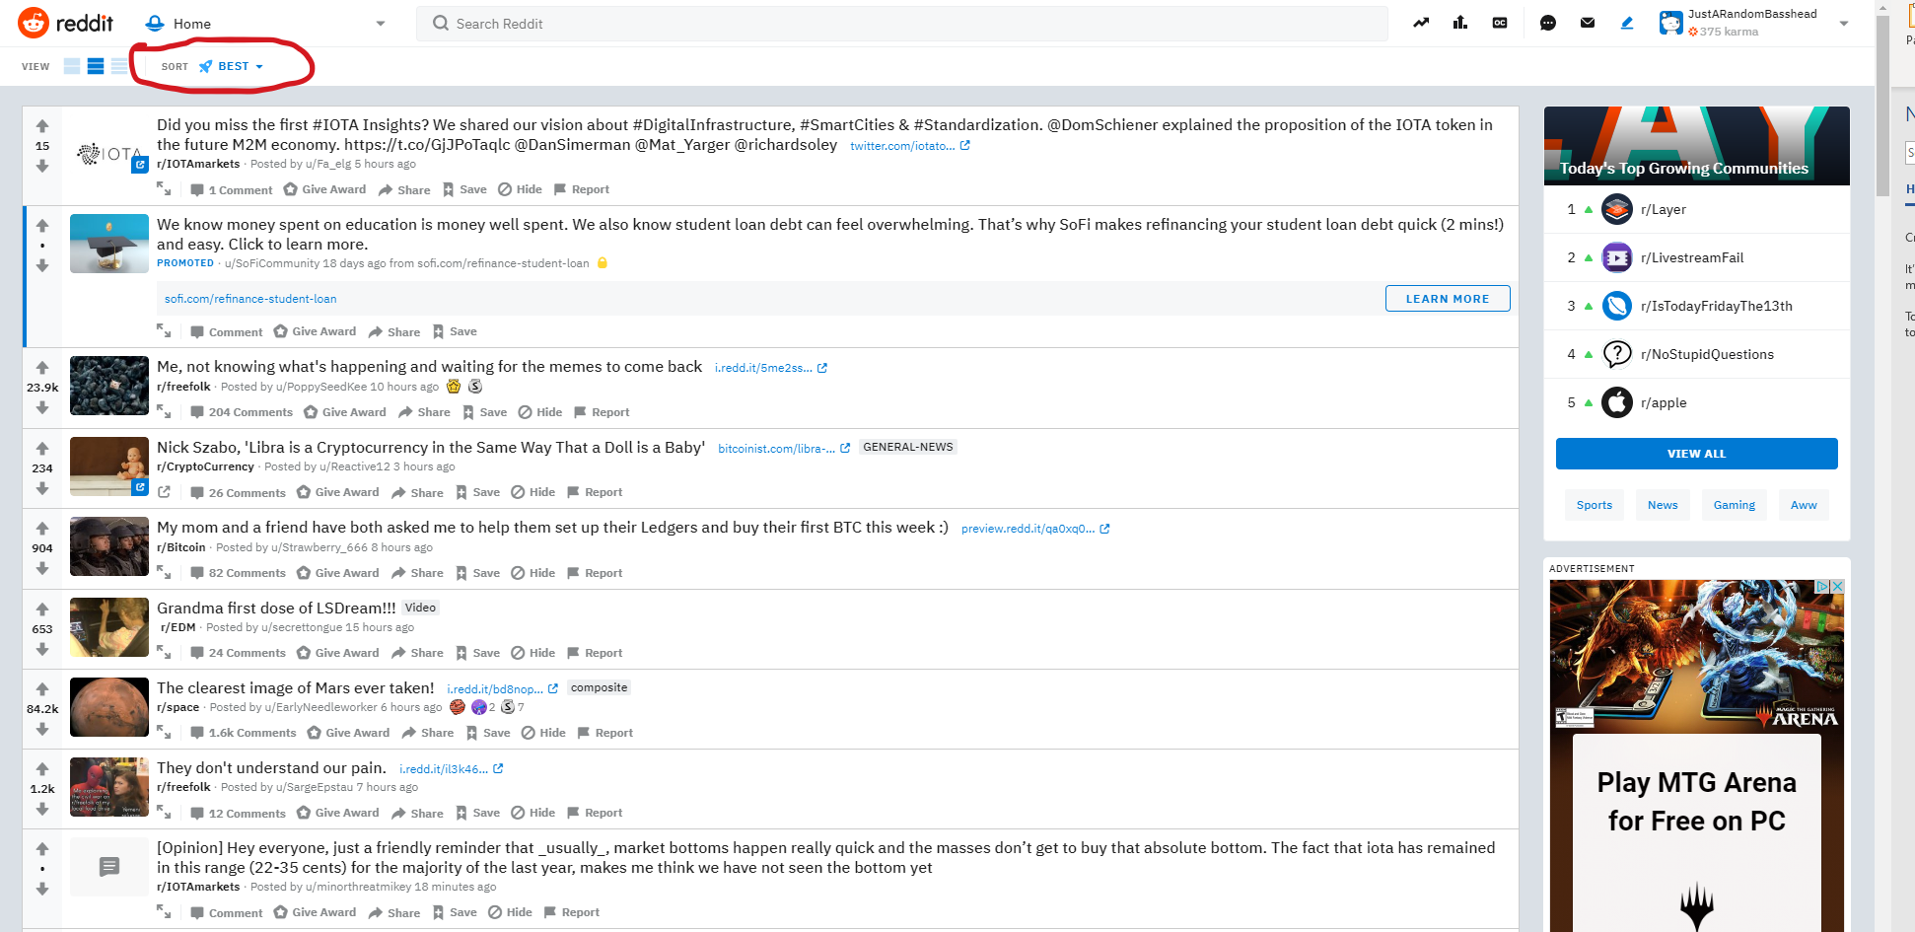Switch to classic view layout
The image size is (1915, 932).
tap(96, 66)
